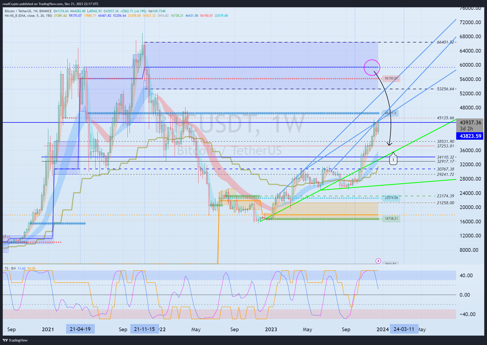Click the purple lightning bolt icon on chart
The width and height of the screenshot is (487, 345).
(x=378, y=261)
